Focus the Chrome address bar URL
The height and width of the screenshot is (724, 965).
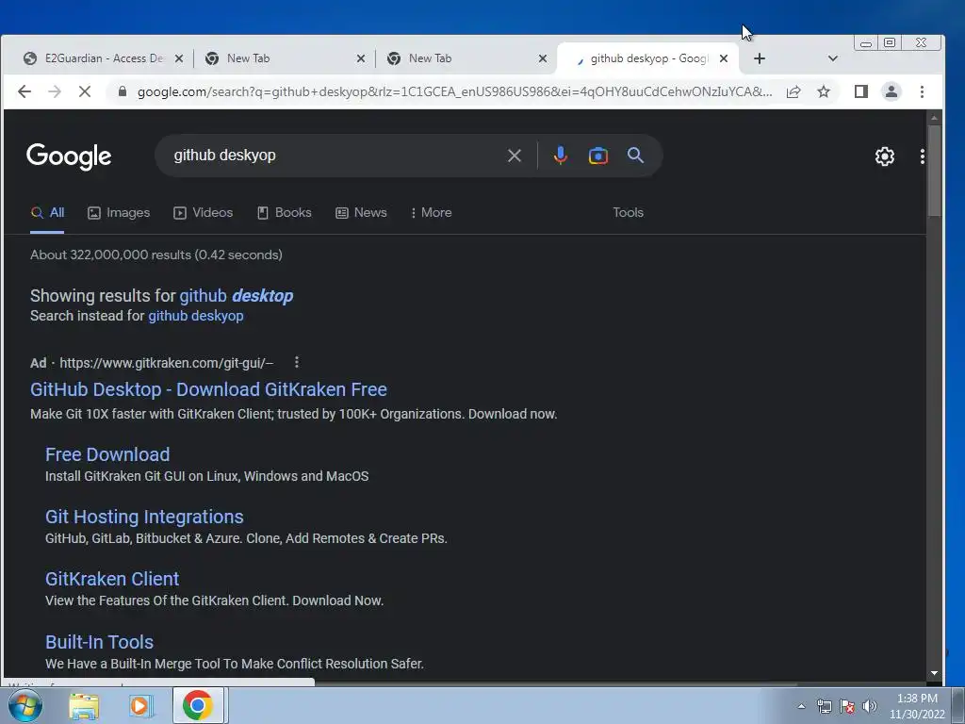[454, 91]
